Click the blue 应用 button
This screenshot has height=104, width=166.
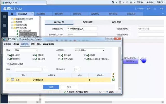click(51, 87)
